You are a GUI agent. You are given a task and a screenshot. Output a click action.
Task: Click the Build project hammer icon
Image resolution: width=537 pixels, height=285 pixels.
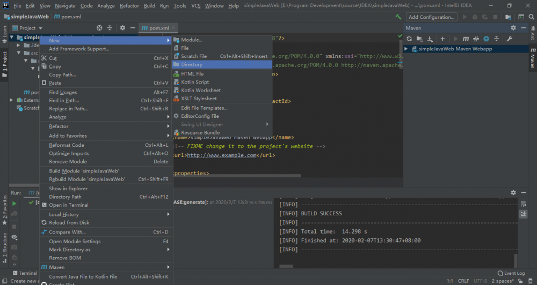point(398,17)
